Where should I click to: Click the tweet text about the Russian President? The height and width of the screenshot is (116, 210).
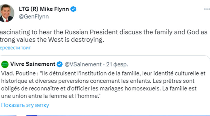coord(100,32)
